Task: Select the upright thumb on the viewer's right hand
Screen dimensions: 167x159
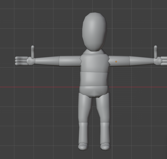Action: point(155,52)
